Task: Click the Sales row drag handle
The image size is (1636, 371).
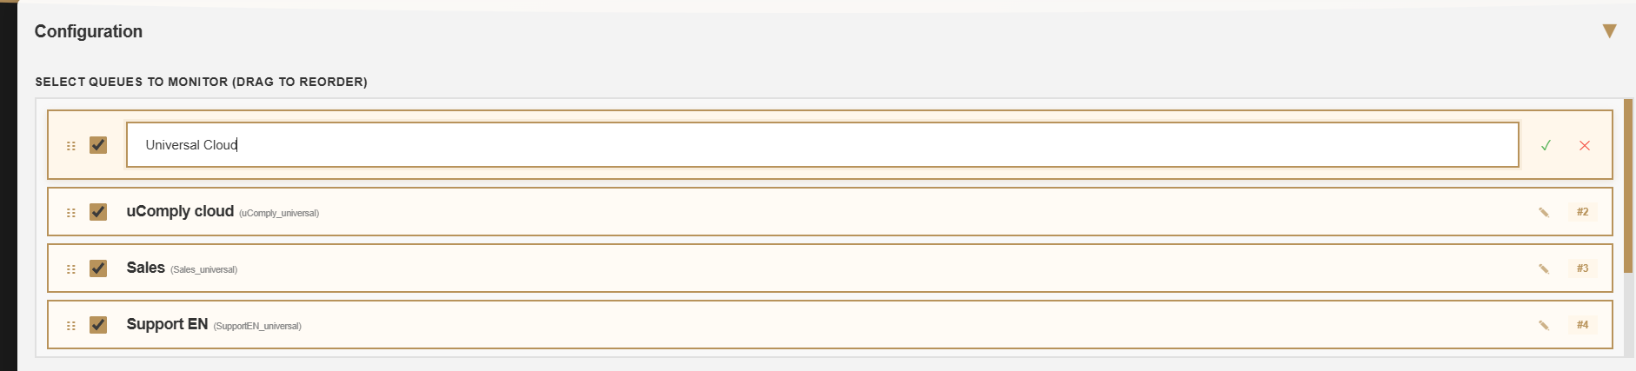Action: (x=71, y=269)
